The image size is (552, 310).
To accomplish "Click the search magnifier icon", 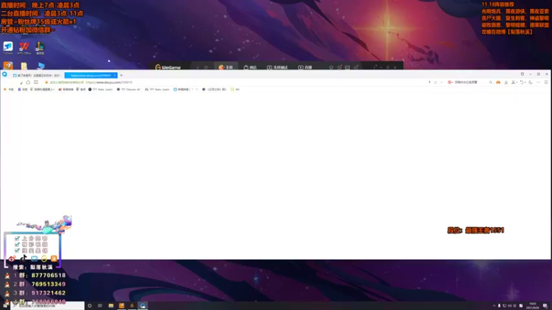I will tap(491, 82).
